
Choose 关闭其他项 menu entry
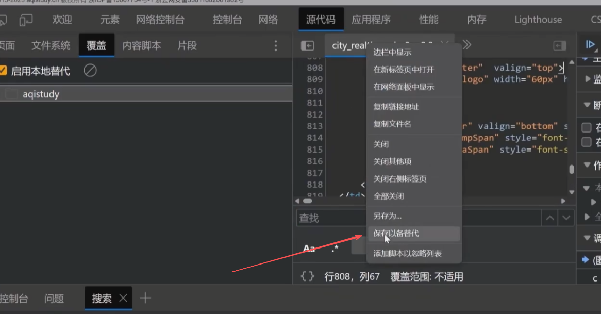(x=413, y=161)
